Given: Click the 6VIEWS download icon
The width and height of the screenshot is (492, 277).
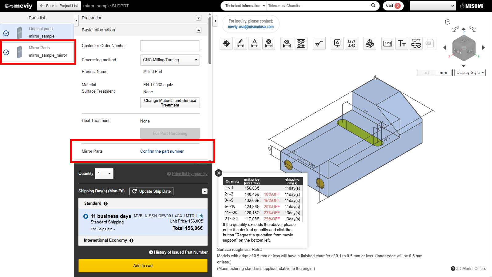Looking at the screenshot, I should pyautogui.click(x=416, y=44).
